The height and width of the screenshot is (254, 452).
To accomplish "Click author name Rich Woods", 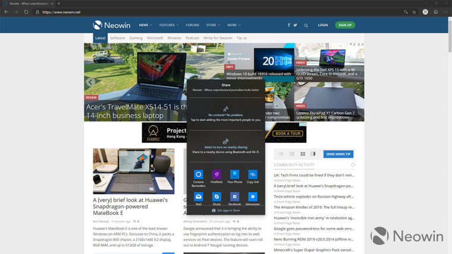I will coord(101,221).
